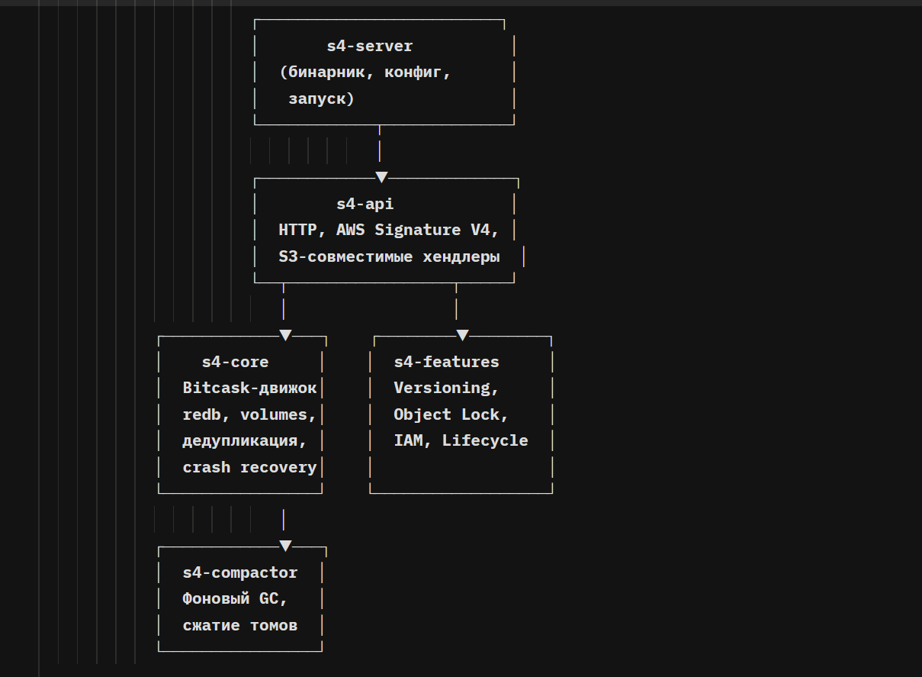Image resolution: width=922 pixels, height=677 pixels.
Task: Select the "HTTP, AWS Signature V4," line
Action: [389, 230]
